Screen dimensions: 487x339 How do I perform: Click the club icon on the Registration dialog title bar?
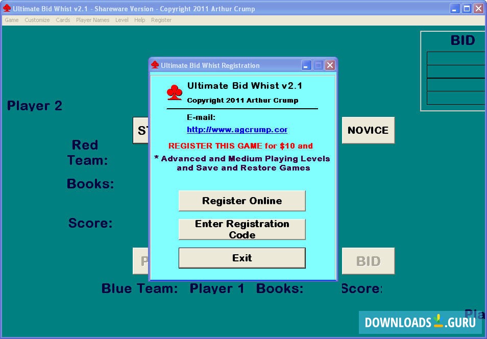[155, 65]
